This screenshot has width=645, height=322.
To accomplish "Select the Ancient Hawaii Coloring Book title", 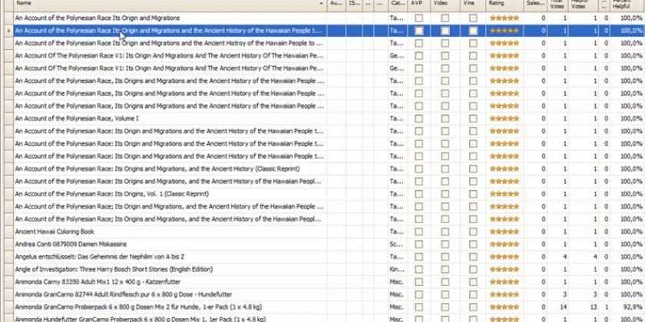I will tap(55, 231).
